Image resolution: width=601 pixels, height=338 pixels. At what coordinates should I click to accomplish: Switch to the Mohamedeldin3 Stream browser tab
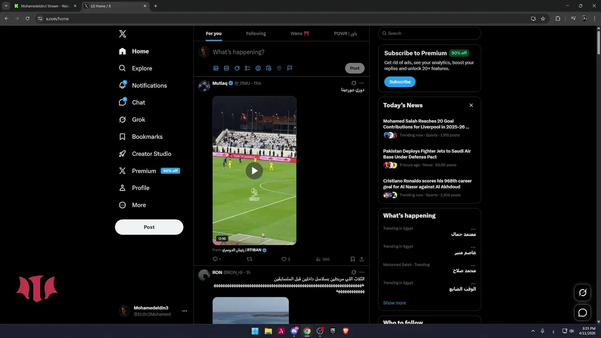[x=45, y=6]
